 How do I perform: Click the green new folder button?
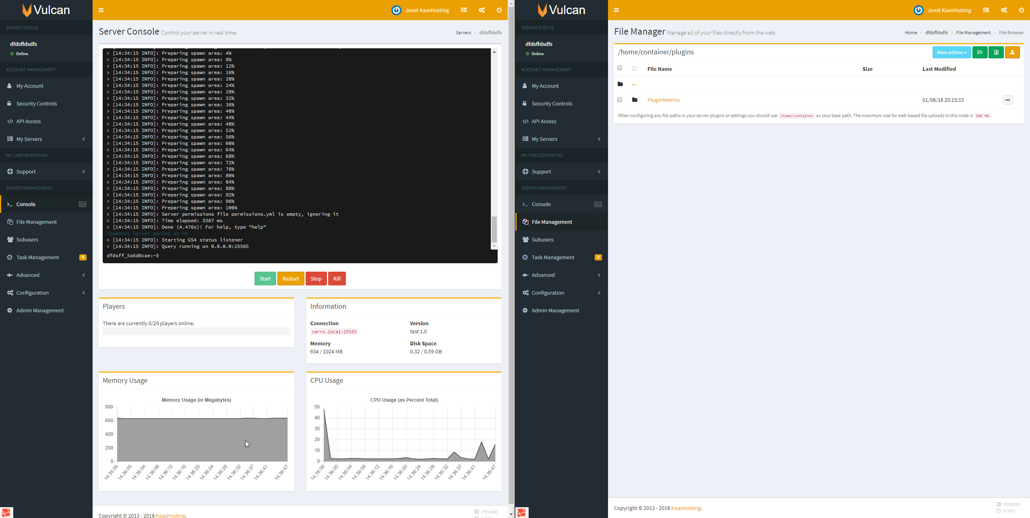[980, 52]
